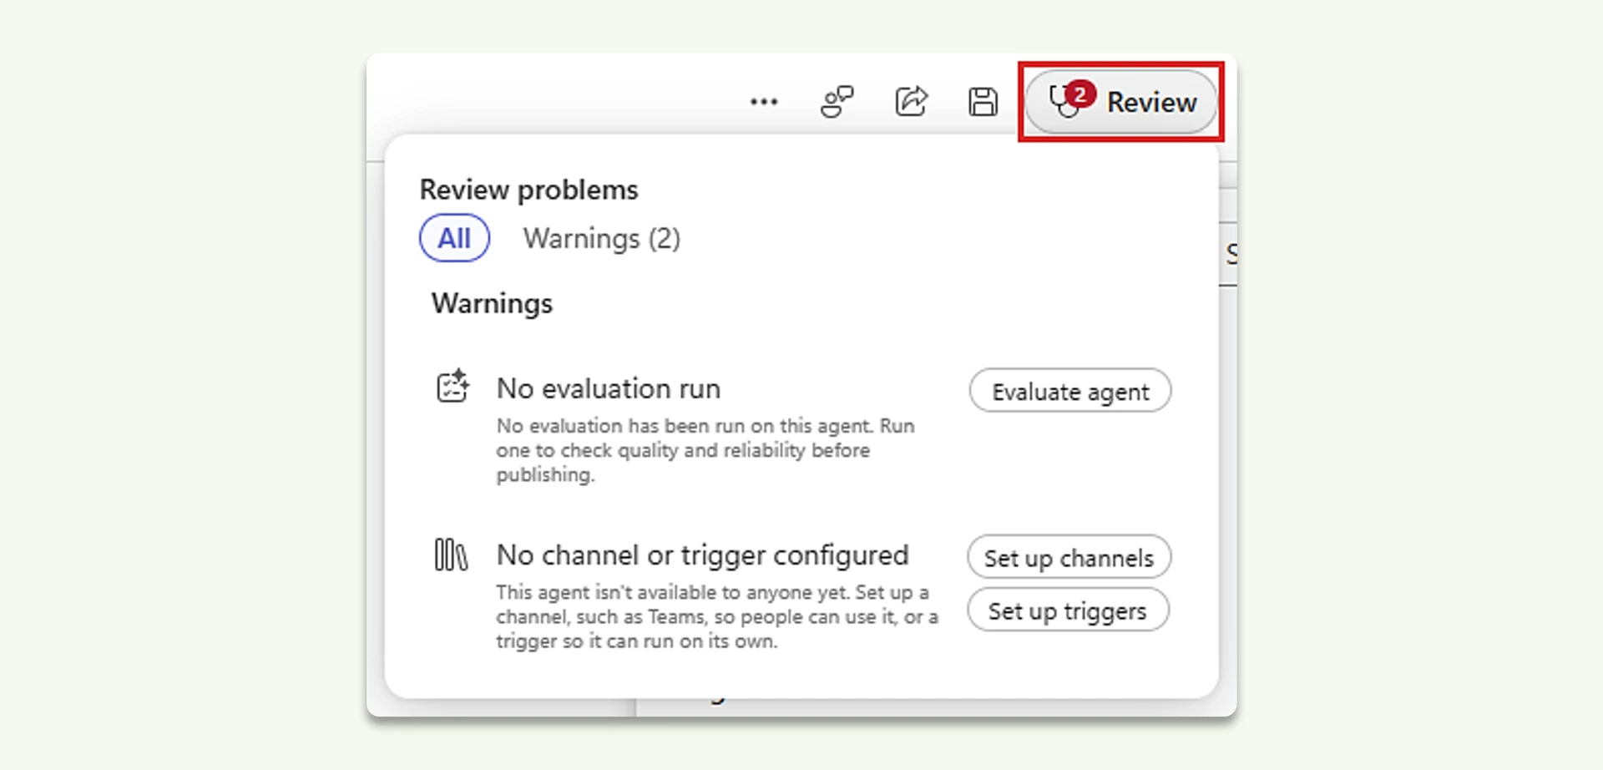Click the channel warning books icon
The image size is (1603, 770).
pyautogui.click(x=451, y=555)
